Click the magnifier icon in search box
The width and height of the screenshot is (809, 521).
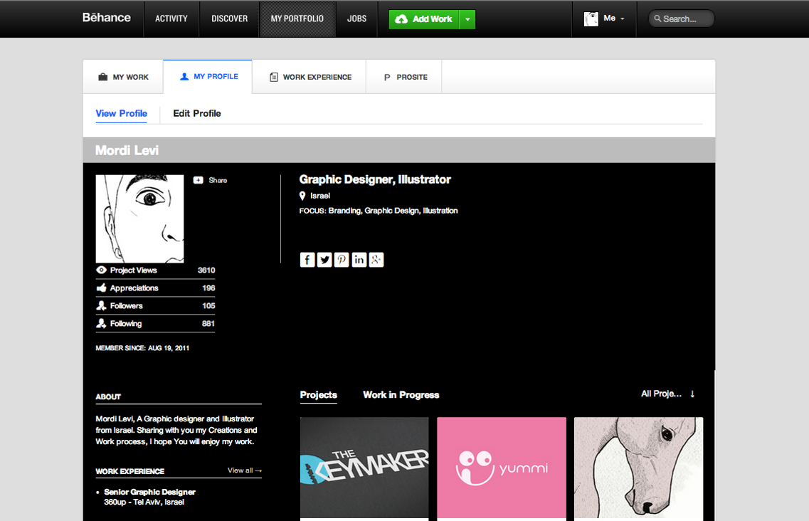point(657,19)
